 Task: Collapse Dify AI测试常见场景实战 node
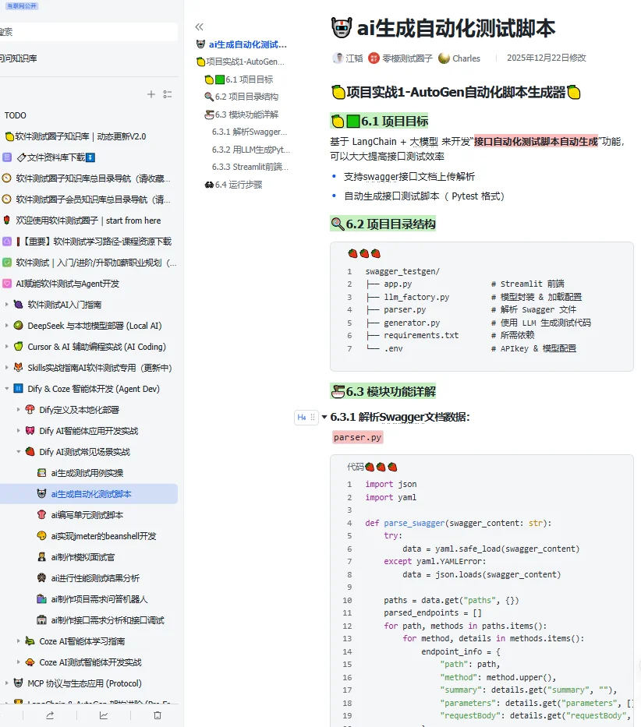(18, 452)
